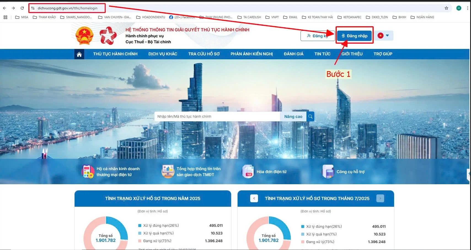Click the Đăng nhập login button

coord(354,36)
